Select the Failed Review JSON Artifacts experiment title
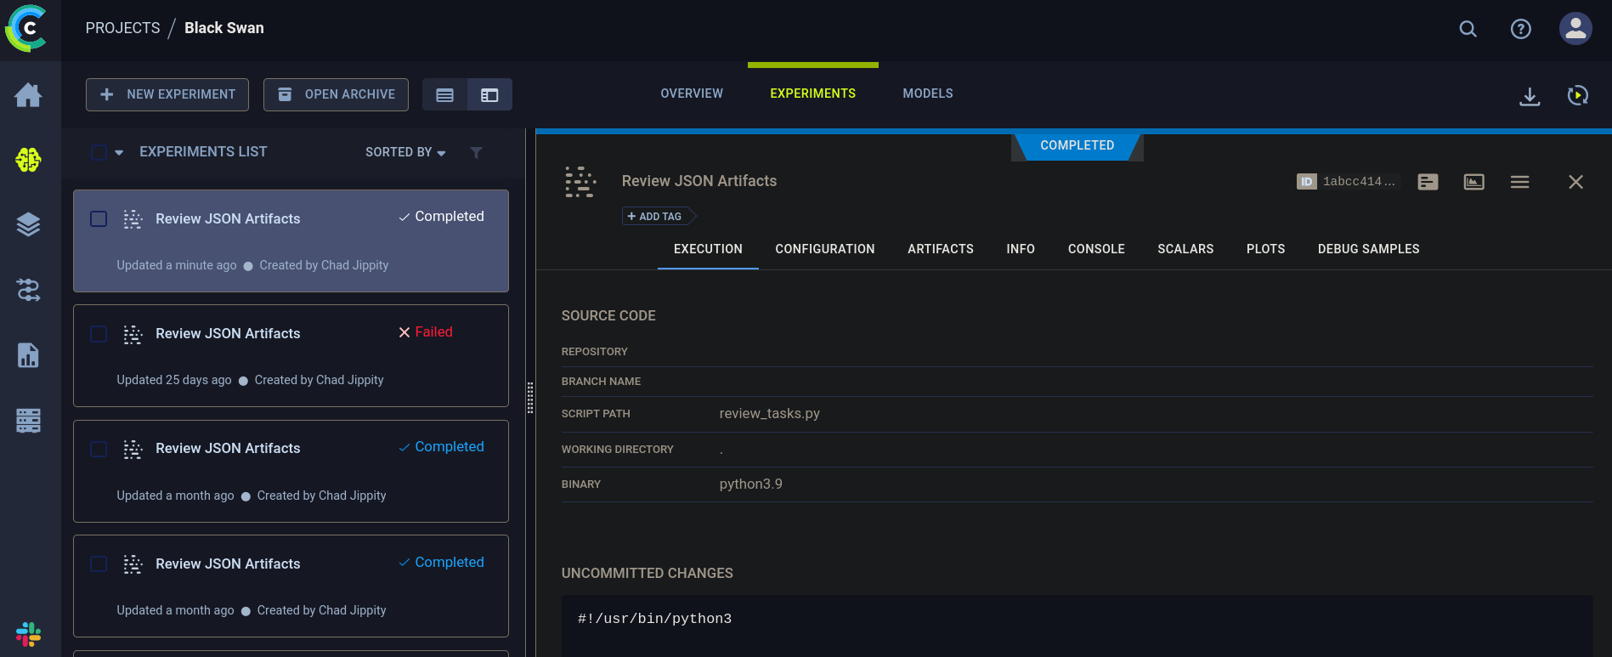Viewport: 1612px width, 657px height. (x=228, y=334)
